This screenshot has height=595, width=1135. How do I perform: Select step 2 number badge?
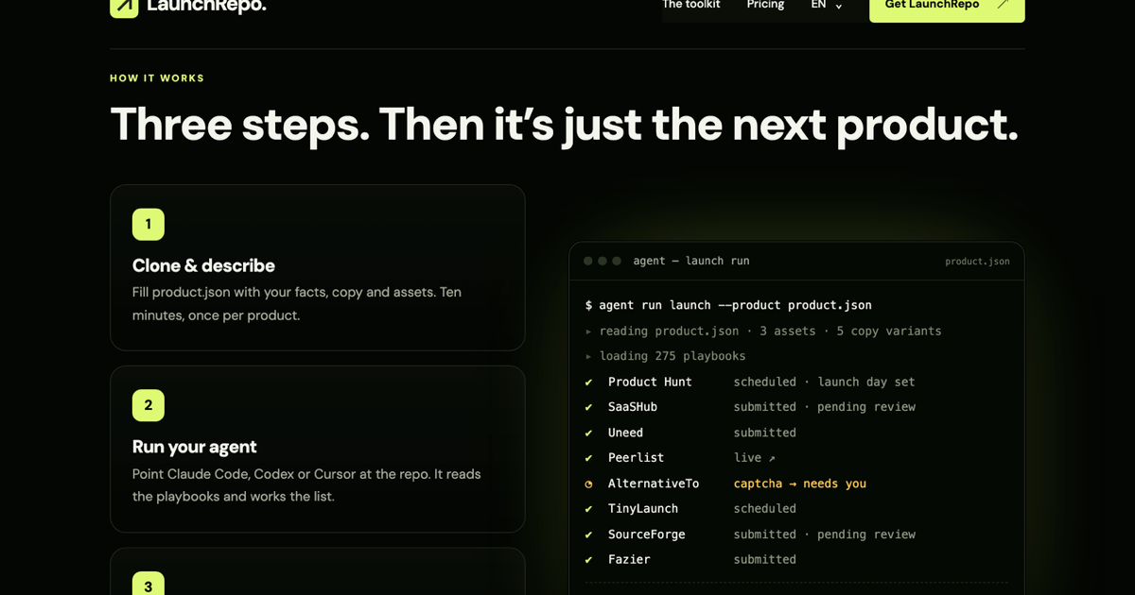click(x=148, y=405)
